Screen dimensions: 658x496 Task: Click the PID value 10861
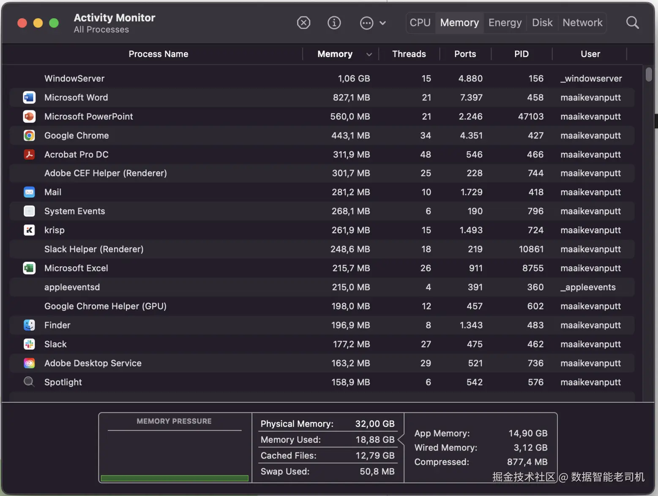531,249
